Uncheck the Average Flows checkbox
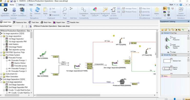This screenshot has width=190, height=100. [124, 8]
